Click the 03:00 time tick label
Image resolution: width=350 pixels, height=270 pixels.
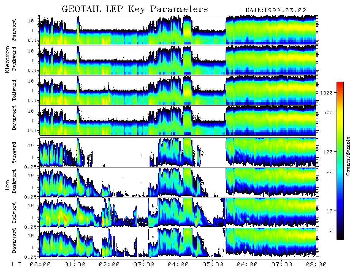[144, 264]
